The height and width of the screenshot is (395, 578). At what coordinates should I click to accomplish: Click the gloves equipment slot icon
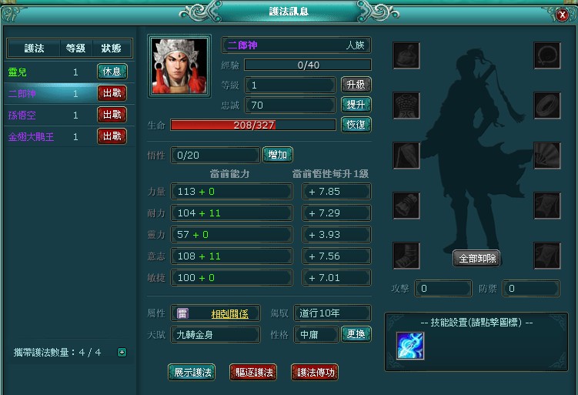[406, 206]
